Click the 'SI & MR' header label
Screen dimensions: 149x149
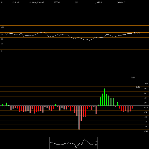point(16,2)
